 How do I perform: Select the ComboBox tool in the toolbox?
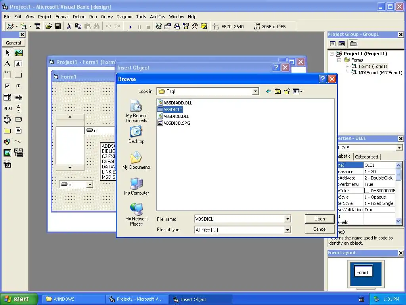(8, 97)
